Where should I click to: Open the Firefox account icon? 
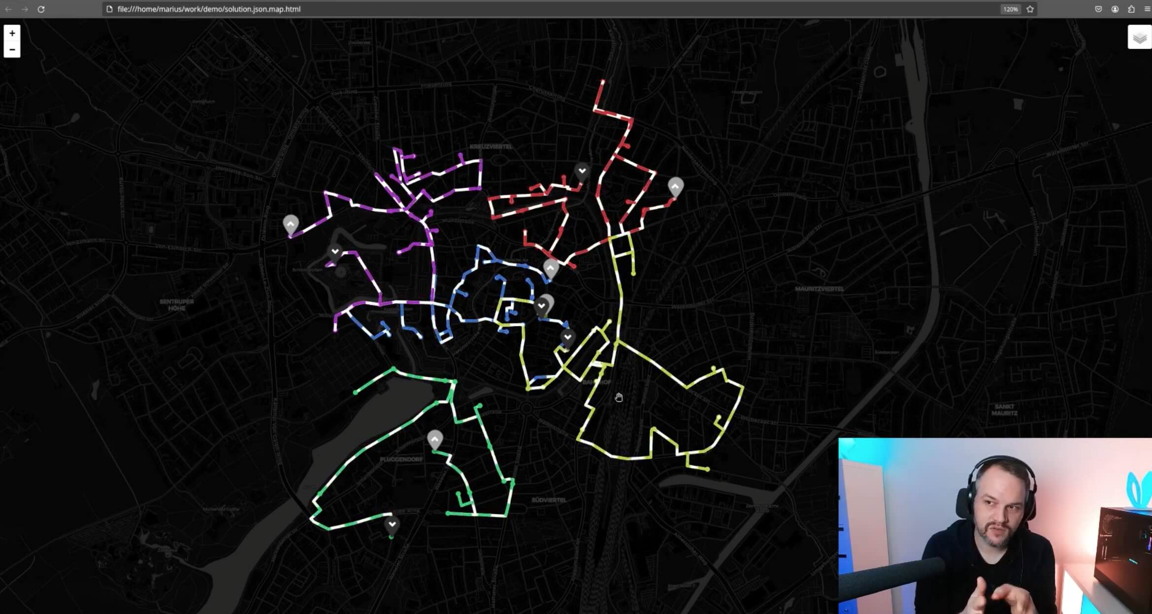(1115, 9)
